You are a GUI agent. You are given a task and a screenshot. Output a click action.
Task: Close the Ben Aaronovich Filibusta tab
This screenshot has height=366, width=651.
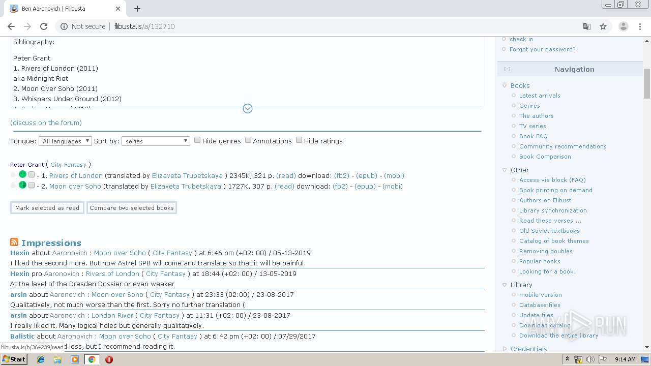pyautogui.click(x=118, y=9)
